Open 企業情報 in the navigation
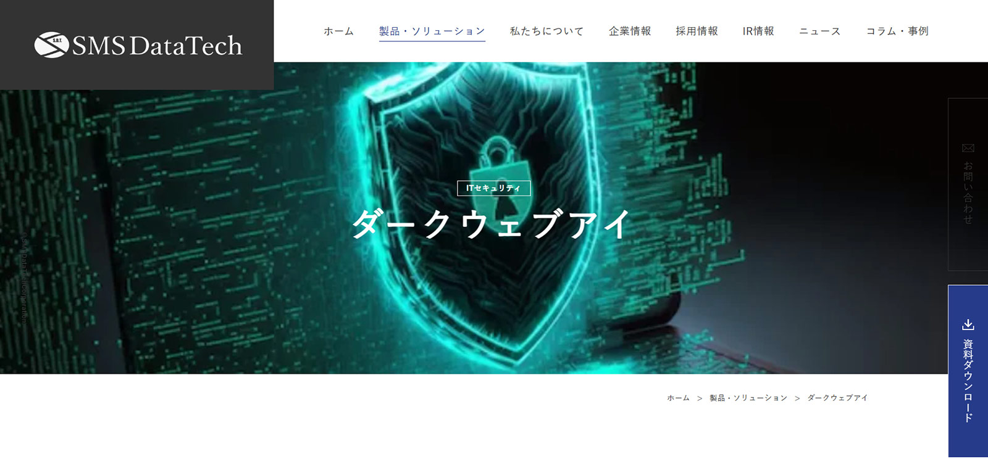988x462 pixels. pyautogui.click(x=630, y=31)
